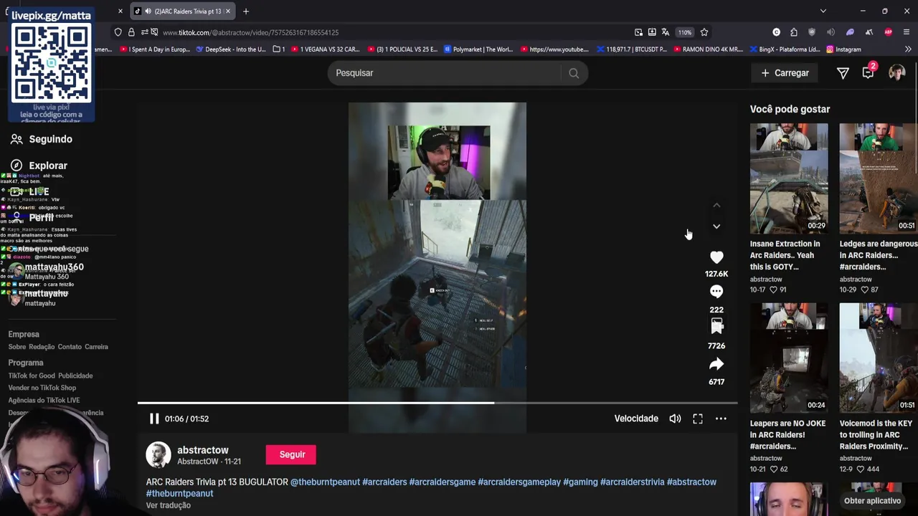Open the Instagram bookmark

[x=843, y=49]
